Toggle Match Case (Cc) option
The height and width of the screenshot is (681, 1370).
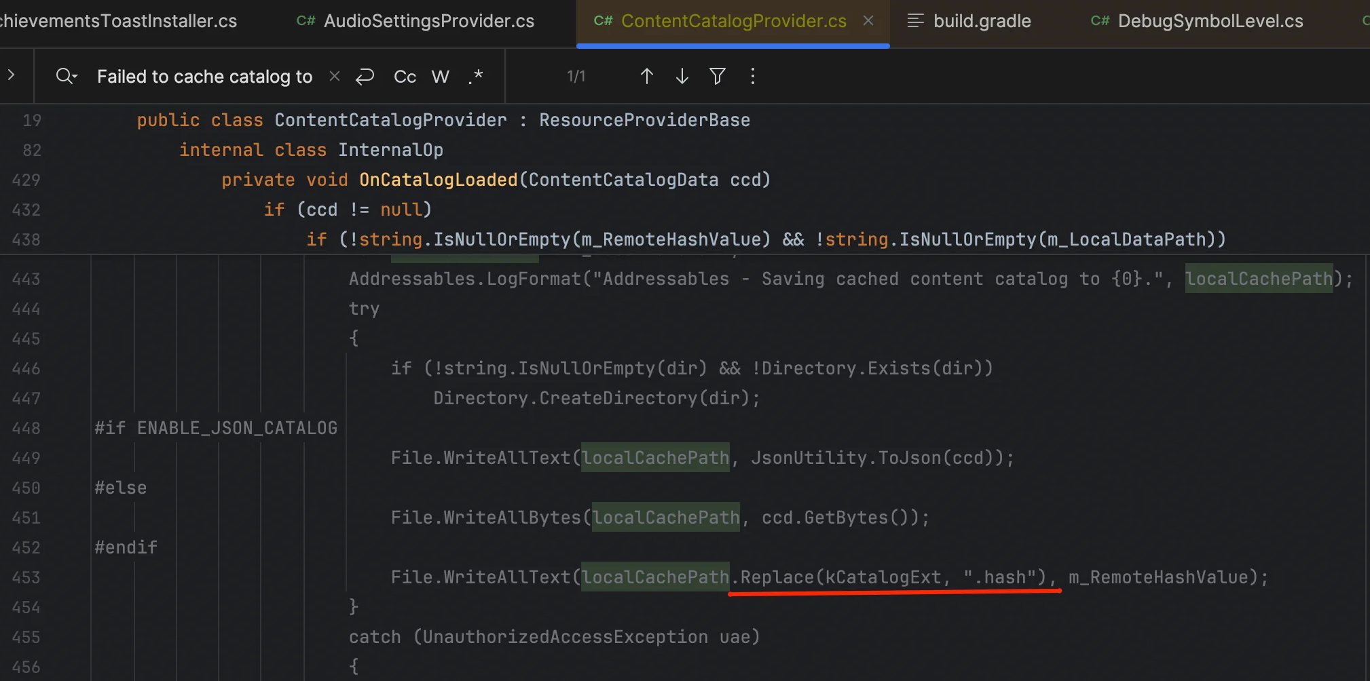pos(405,77)
